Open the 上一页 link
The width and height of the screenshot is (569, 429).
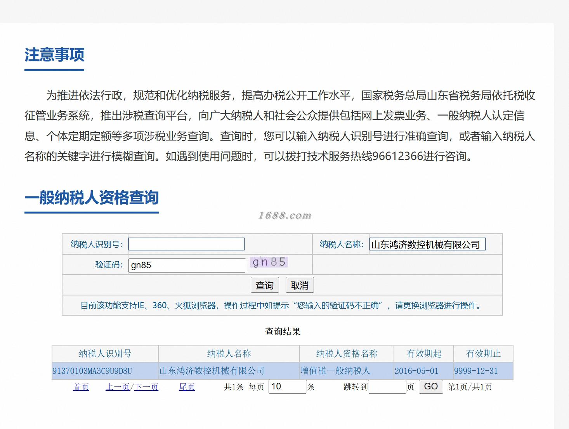tap(118, 387)
